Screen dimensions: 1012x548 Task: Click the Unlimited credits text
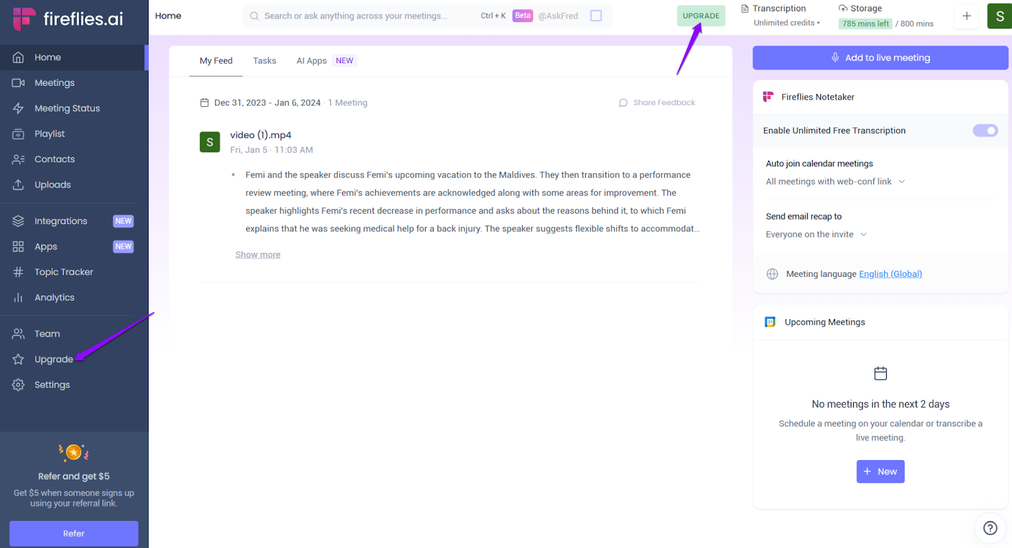click(x=787, y=23)
